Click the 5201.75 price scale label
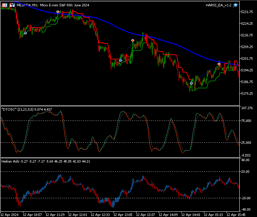The height and width of the screenshot is (217, 257). click(x=247, y=59)
